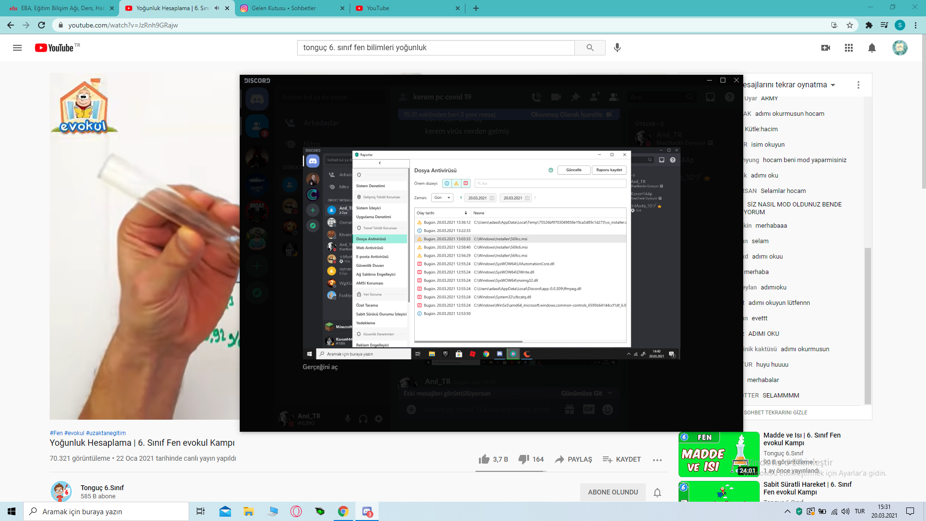This screenshot has height=521, width=926.
Task: Open the #Fen hashtag link
Action: [x=56, y=433]
